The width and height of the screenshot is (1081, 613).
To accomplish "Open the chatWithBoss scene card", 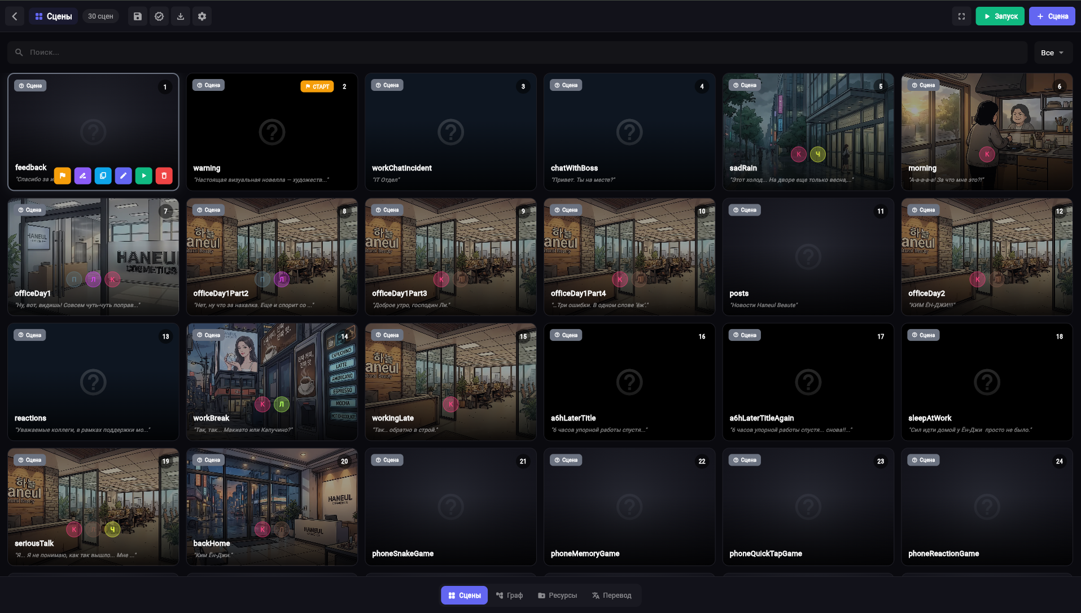I will pos(629,132).
